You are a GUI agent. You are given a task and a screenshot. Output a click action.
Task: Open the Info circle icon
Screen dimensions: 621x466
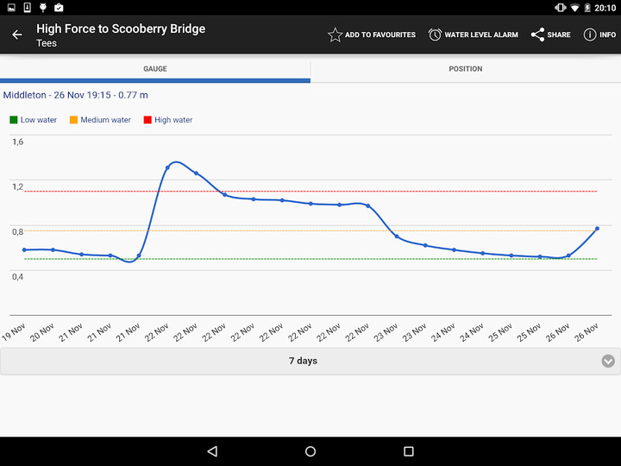[x=590, y=35]
